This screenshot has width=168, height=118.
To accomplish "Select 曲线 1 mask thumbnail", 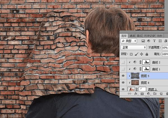I will click(146, 69).
